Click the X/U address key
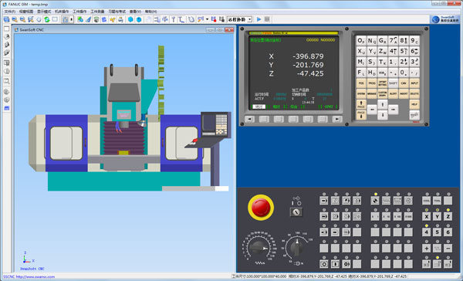This screenshot has height=281, width=463. 361,52
